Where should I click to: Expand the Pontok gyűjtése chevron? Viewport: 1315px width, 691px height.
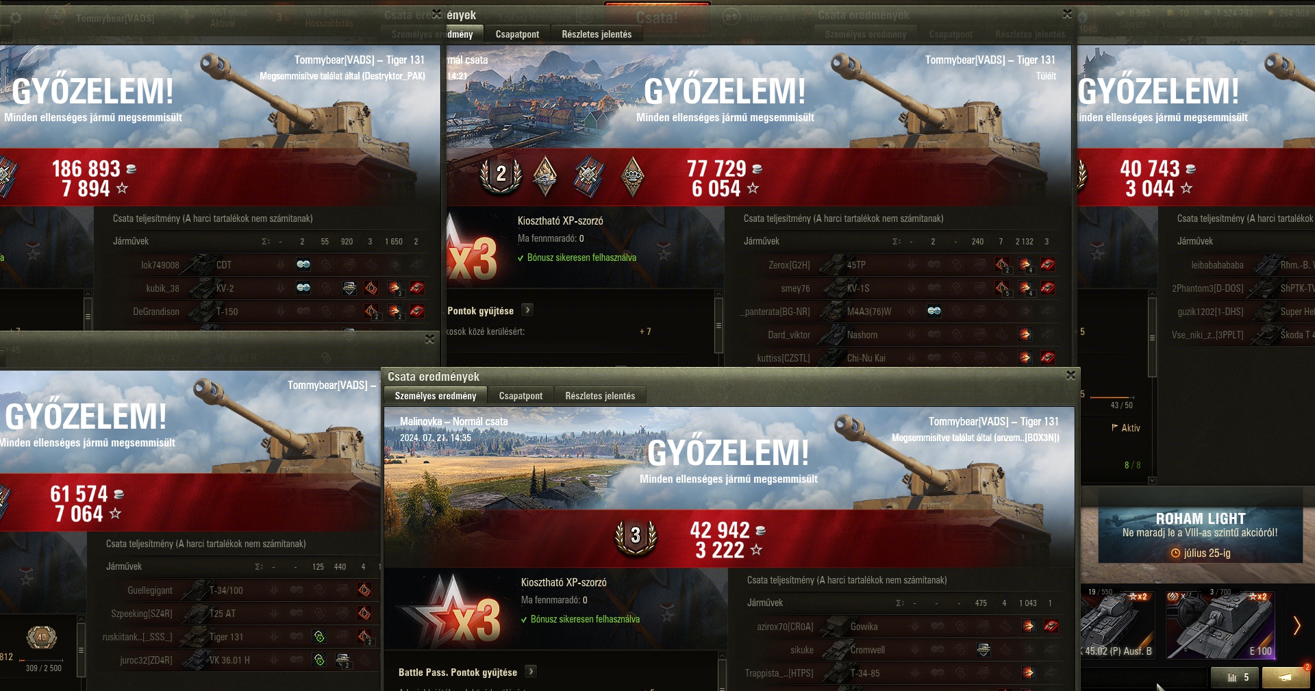point(527,310)
